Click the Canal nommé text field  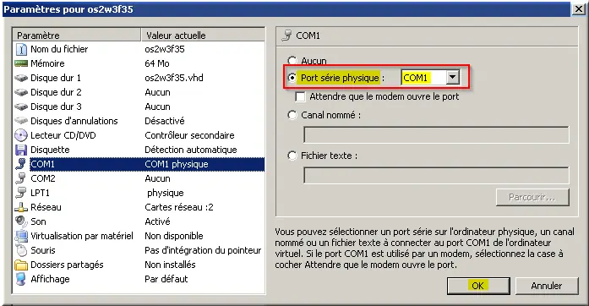click(x=436, y=135)
